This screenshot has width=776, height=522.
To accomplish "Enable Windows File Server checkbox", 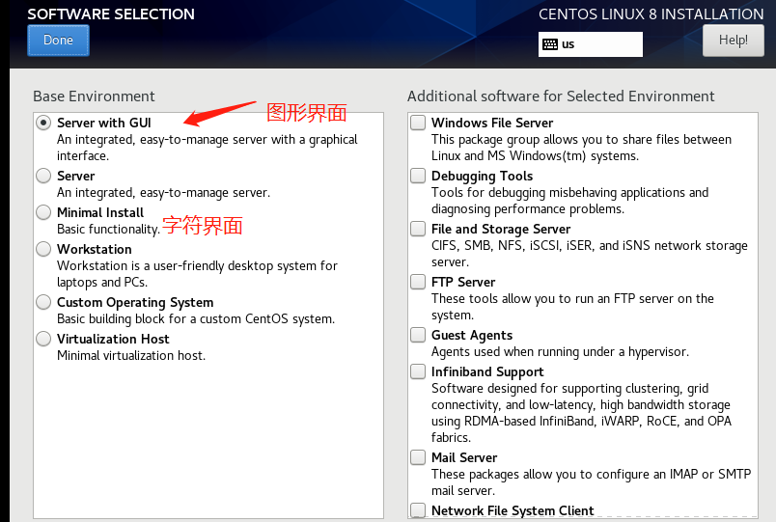I will (x=418, y=123).
